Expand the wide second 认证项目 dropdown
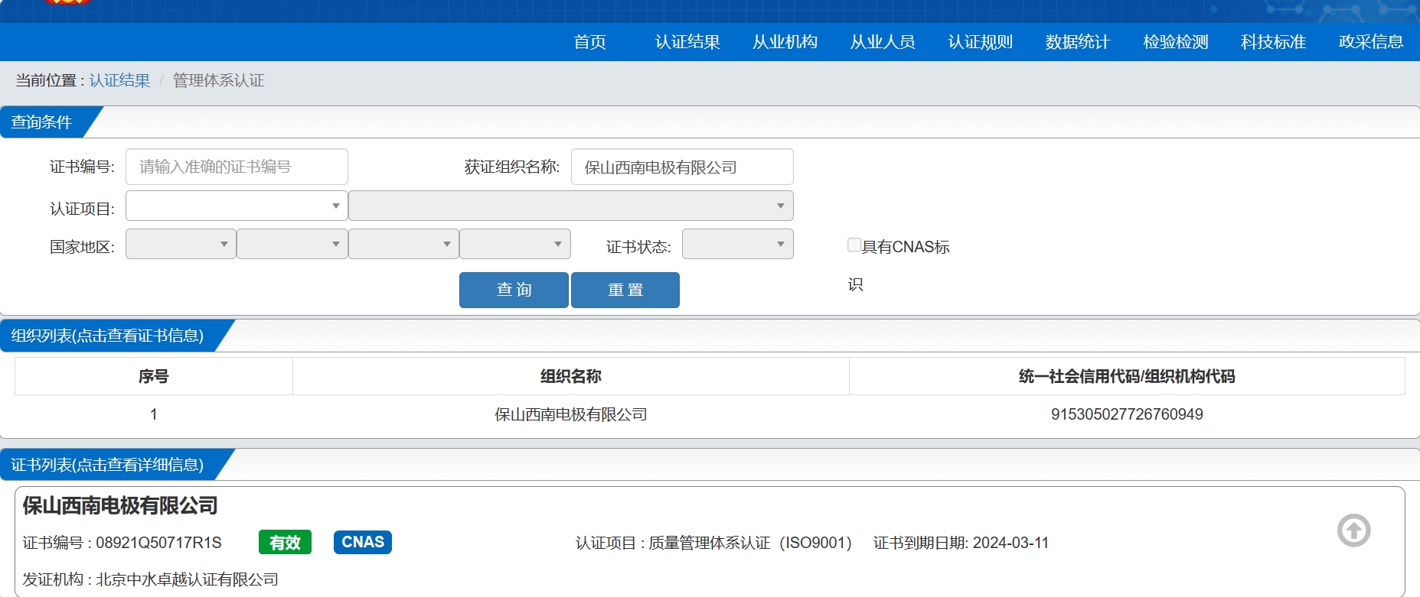This screenshot has height=597, width=1420. (x=571, y=206)
